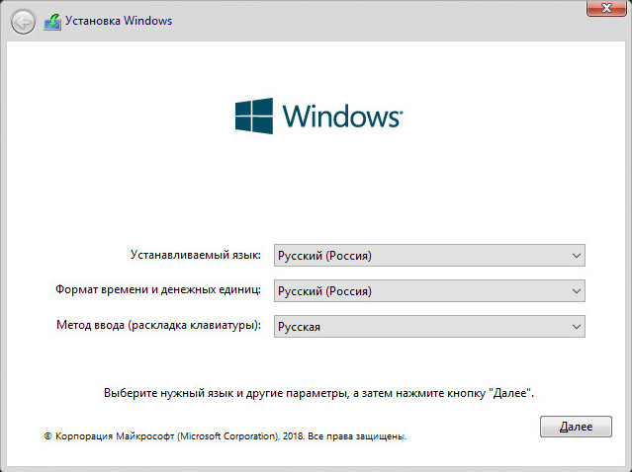Click the Далее button to continue
Image resolution: width=632 pixels, height=472 pixels.
pyautogui.click(x=576, y=427)
